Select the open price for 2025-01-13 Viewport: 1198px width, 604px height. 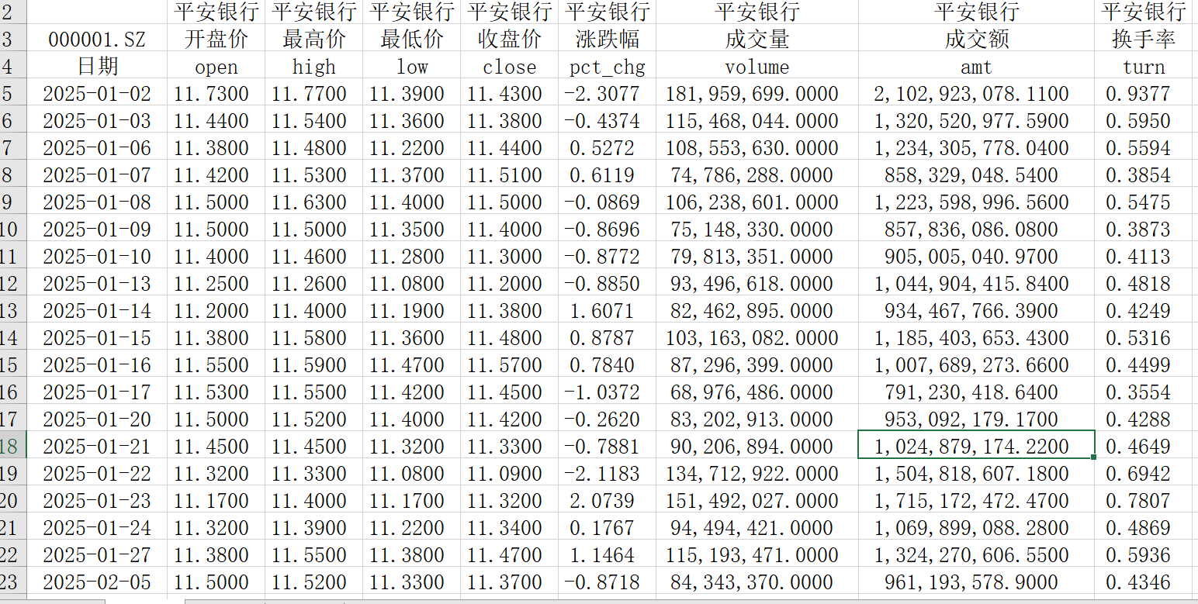216,284
